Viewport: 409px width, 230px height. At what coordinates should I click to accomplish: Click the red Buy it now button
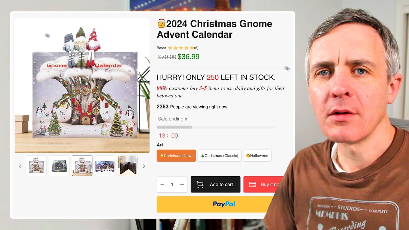(263, 184)
